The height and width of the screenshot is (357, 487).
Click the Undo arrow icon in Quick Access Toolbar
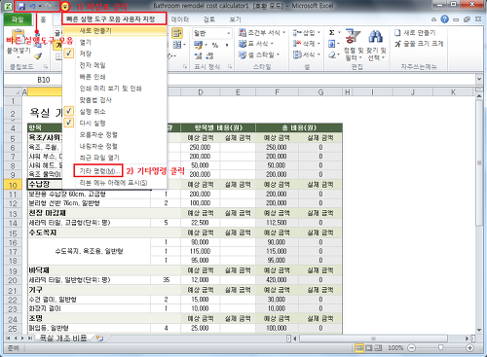32,6
